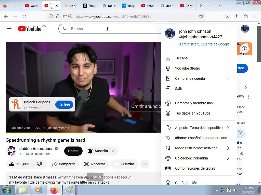Image resolution: width=261 pixels, height=195 pixels.
Task: Click Guardar to save video
Action: click(x=124, y=164)
